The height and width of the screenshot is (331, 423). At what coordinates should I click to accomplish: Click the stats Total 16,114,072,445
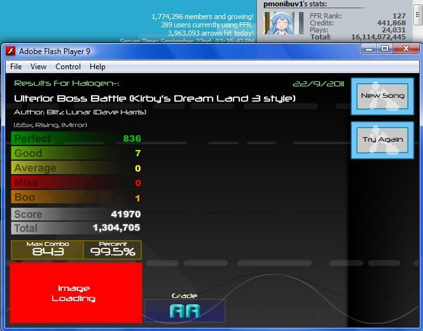click(x=378, y=37)
